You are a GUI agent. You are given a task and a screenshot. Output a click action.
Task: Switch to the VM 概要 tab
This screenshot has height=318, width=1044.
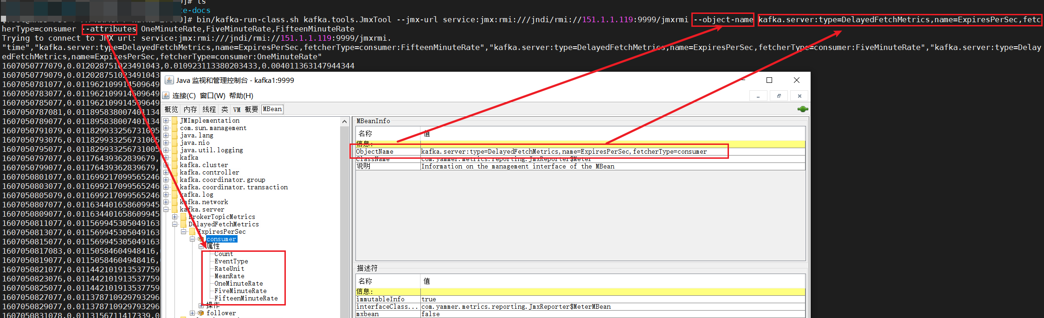(245, 109)
